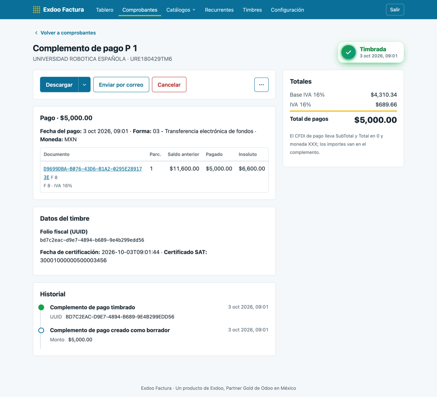Viewport: 437px width, 397px height.
Task: Click the Complemento de pago P 1 heading
Action: [85, 48]
